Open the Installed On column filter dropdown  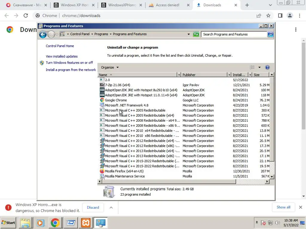[x=250, y=75]
